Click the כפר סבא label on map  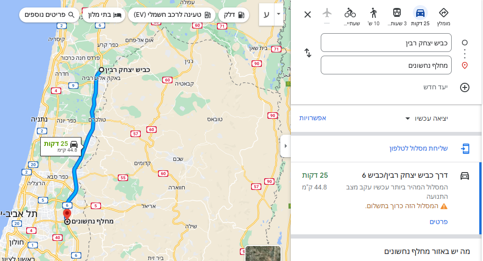pos(58,176)
